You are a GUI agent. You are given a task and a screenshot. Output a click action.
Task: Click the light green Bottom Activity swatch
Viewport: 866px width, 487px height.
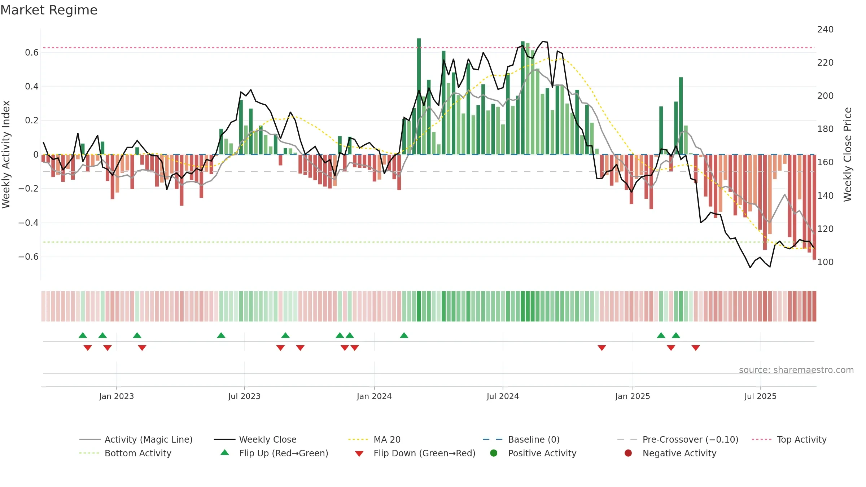pyautogui.click(x=89, y=453)
